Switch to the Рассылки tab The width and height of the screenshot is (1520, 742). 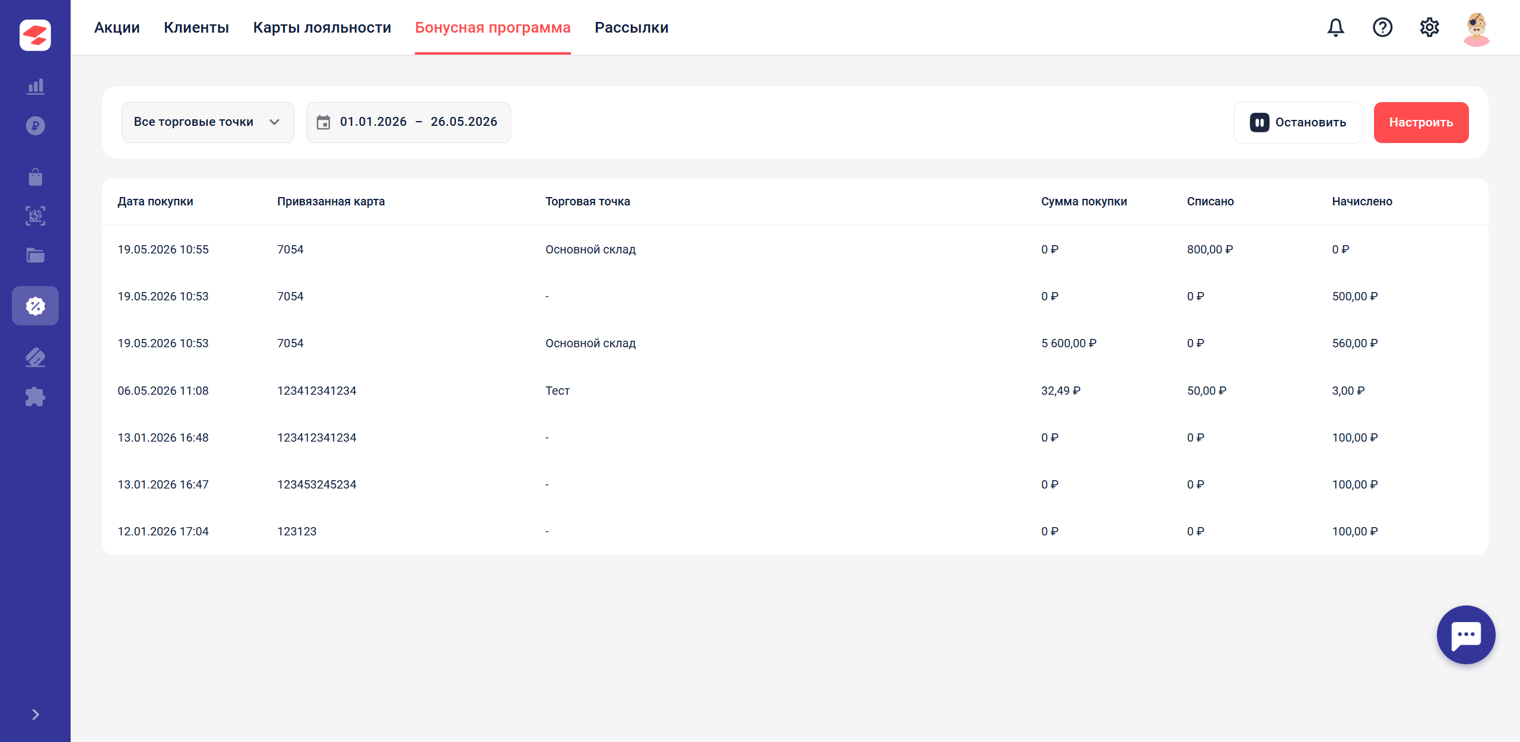pyautogui.click(x=632, y=27)
